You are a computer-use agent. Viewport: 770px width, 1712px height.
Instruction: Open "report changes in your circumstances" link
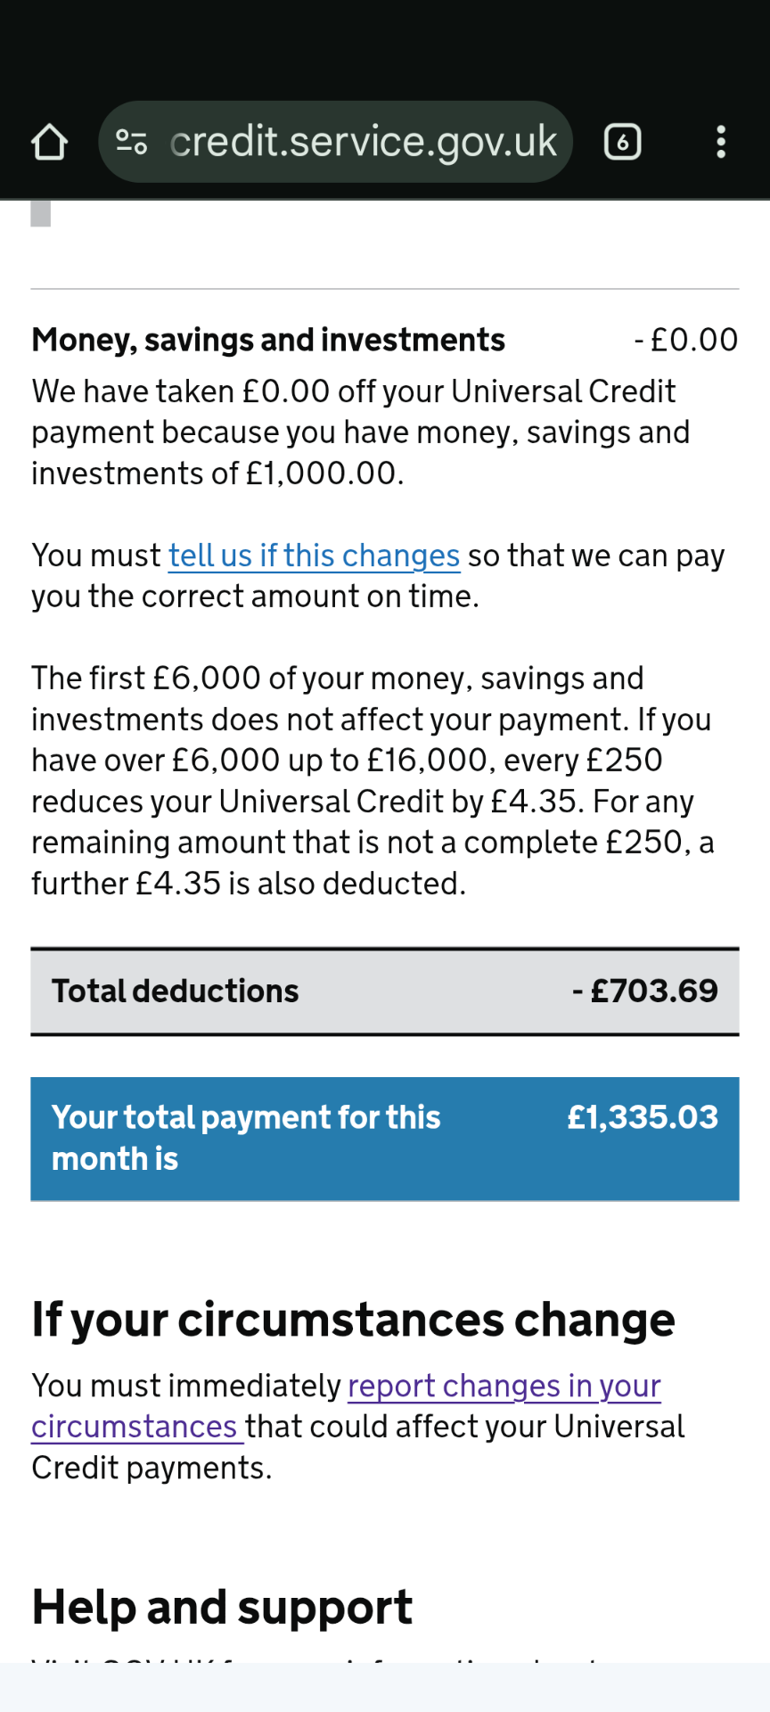[504, 1387]
